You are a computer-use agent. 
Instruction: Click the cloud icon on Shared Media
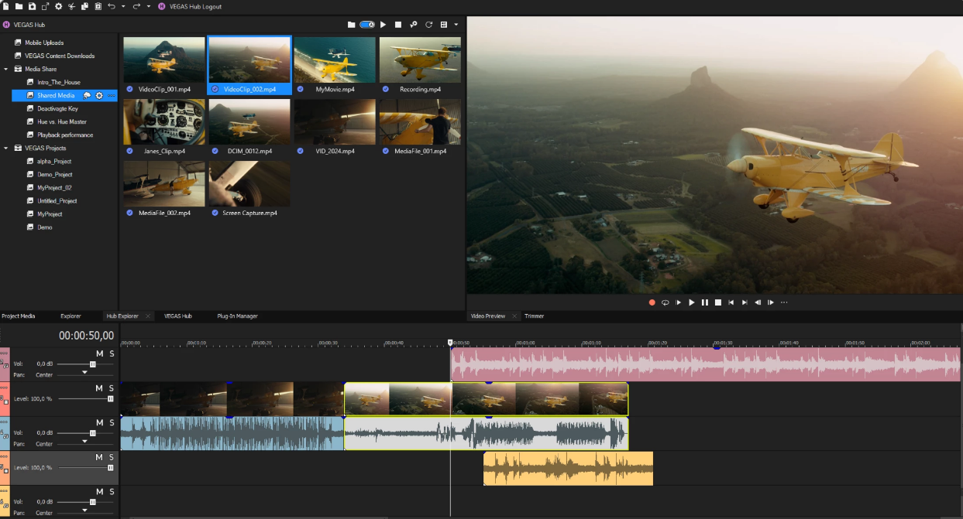pyautogui.click(x=88, y=96)
